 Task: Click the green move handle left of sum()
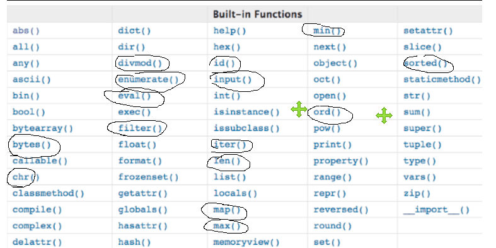tap(384, 115)
